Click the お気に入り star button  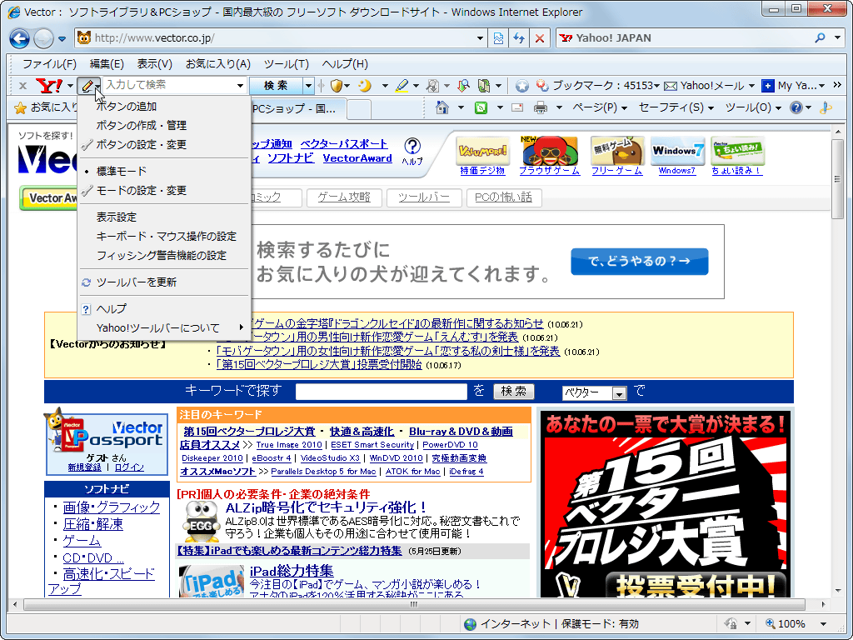(45, 107)
